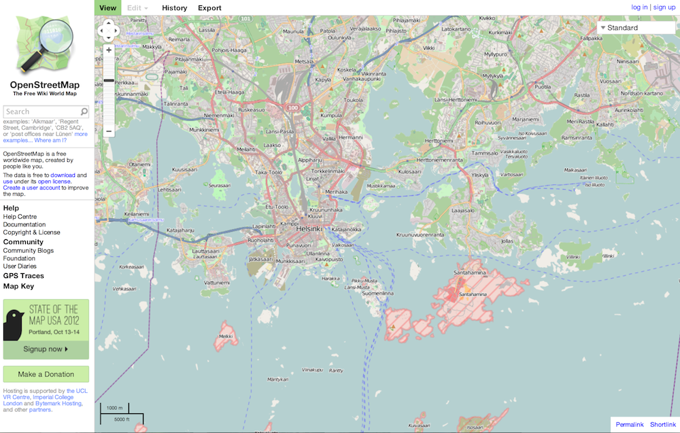Screen dimensions: 680x433
Task: Select the View tab
Action: [107, 8]
